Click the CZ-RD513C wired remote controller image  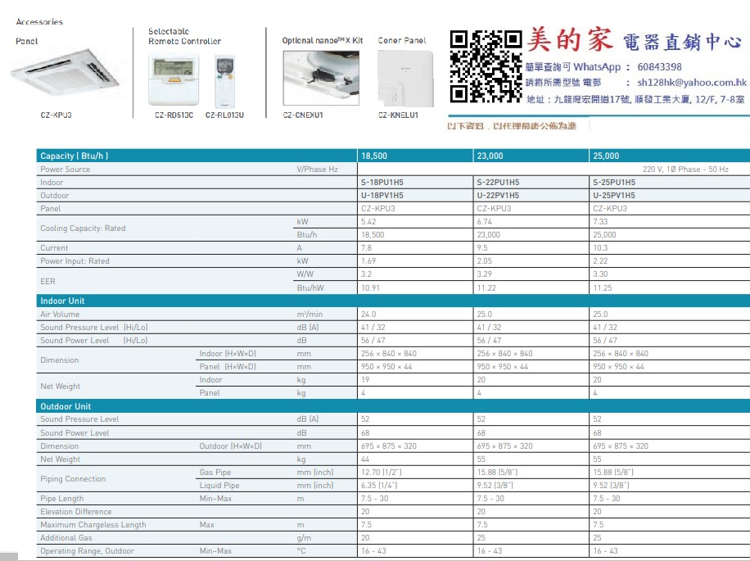pyautogui.click(x=173, y=80)
